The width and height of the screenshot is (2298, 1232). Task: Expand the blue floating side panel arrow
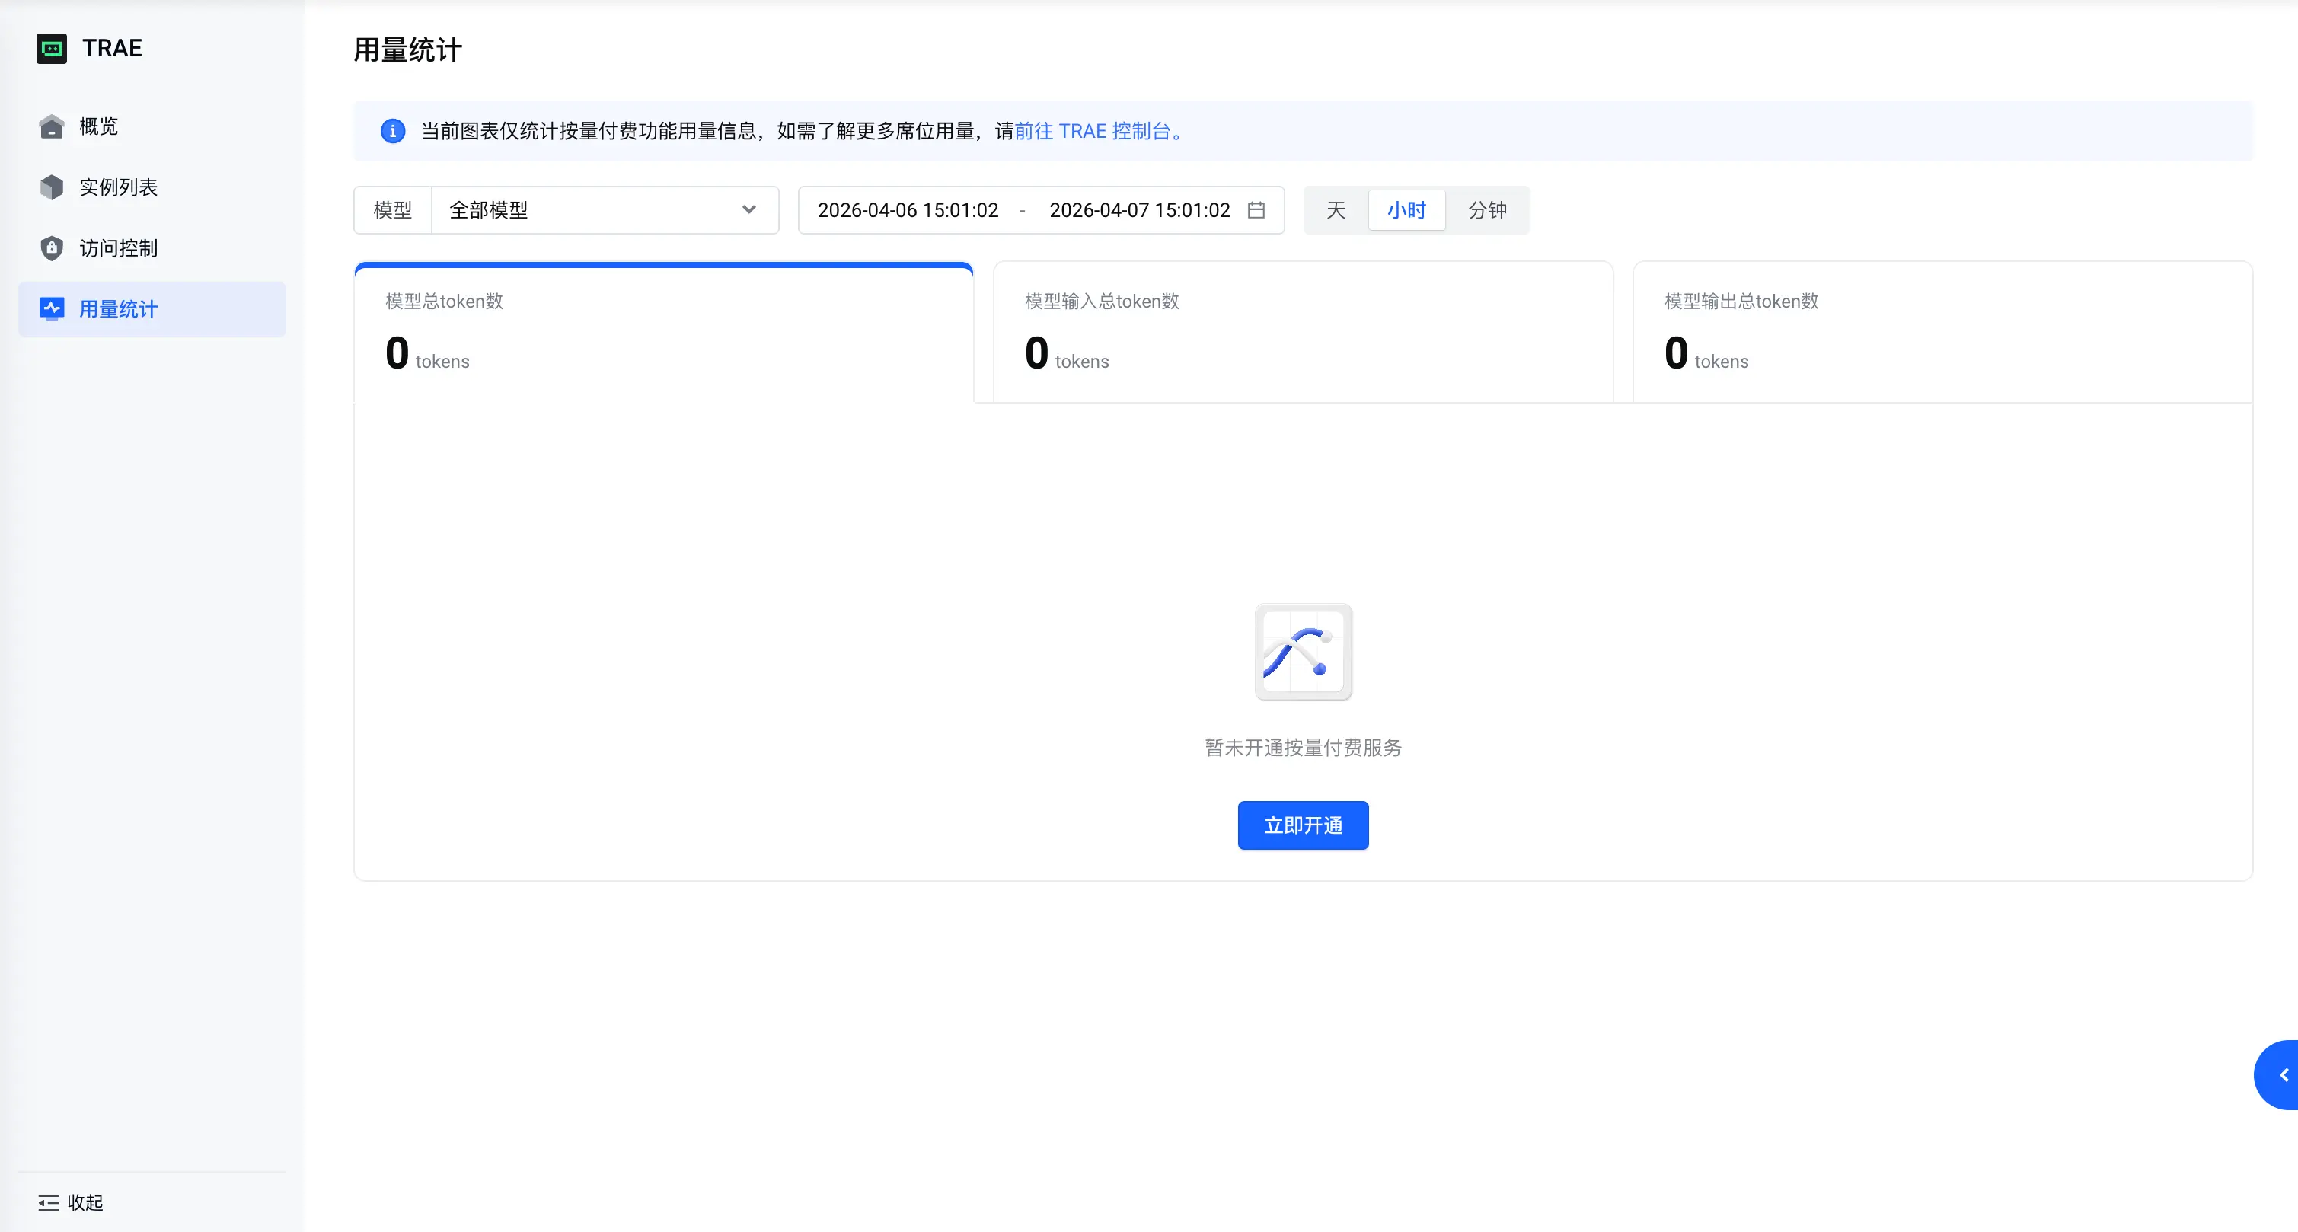(2279, 1075)
